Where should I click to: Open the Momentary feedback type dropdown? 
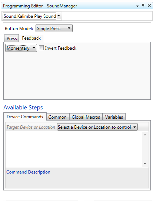(21, 48)
